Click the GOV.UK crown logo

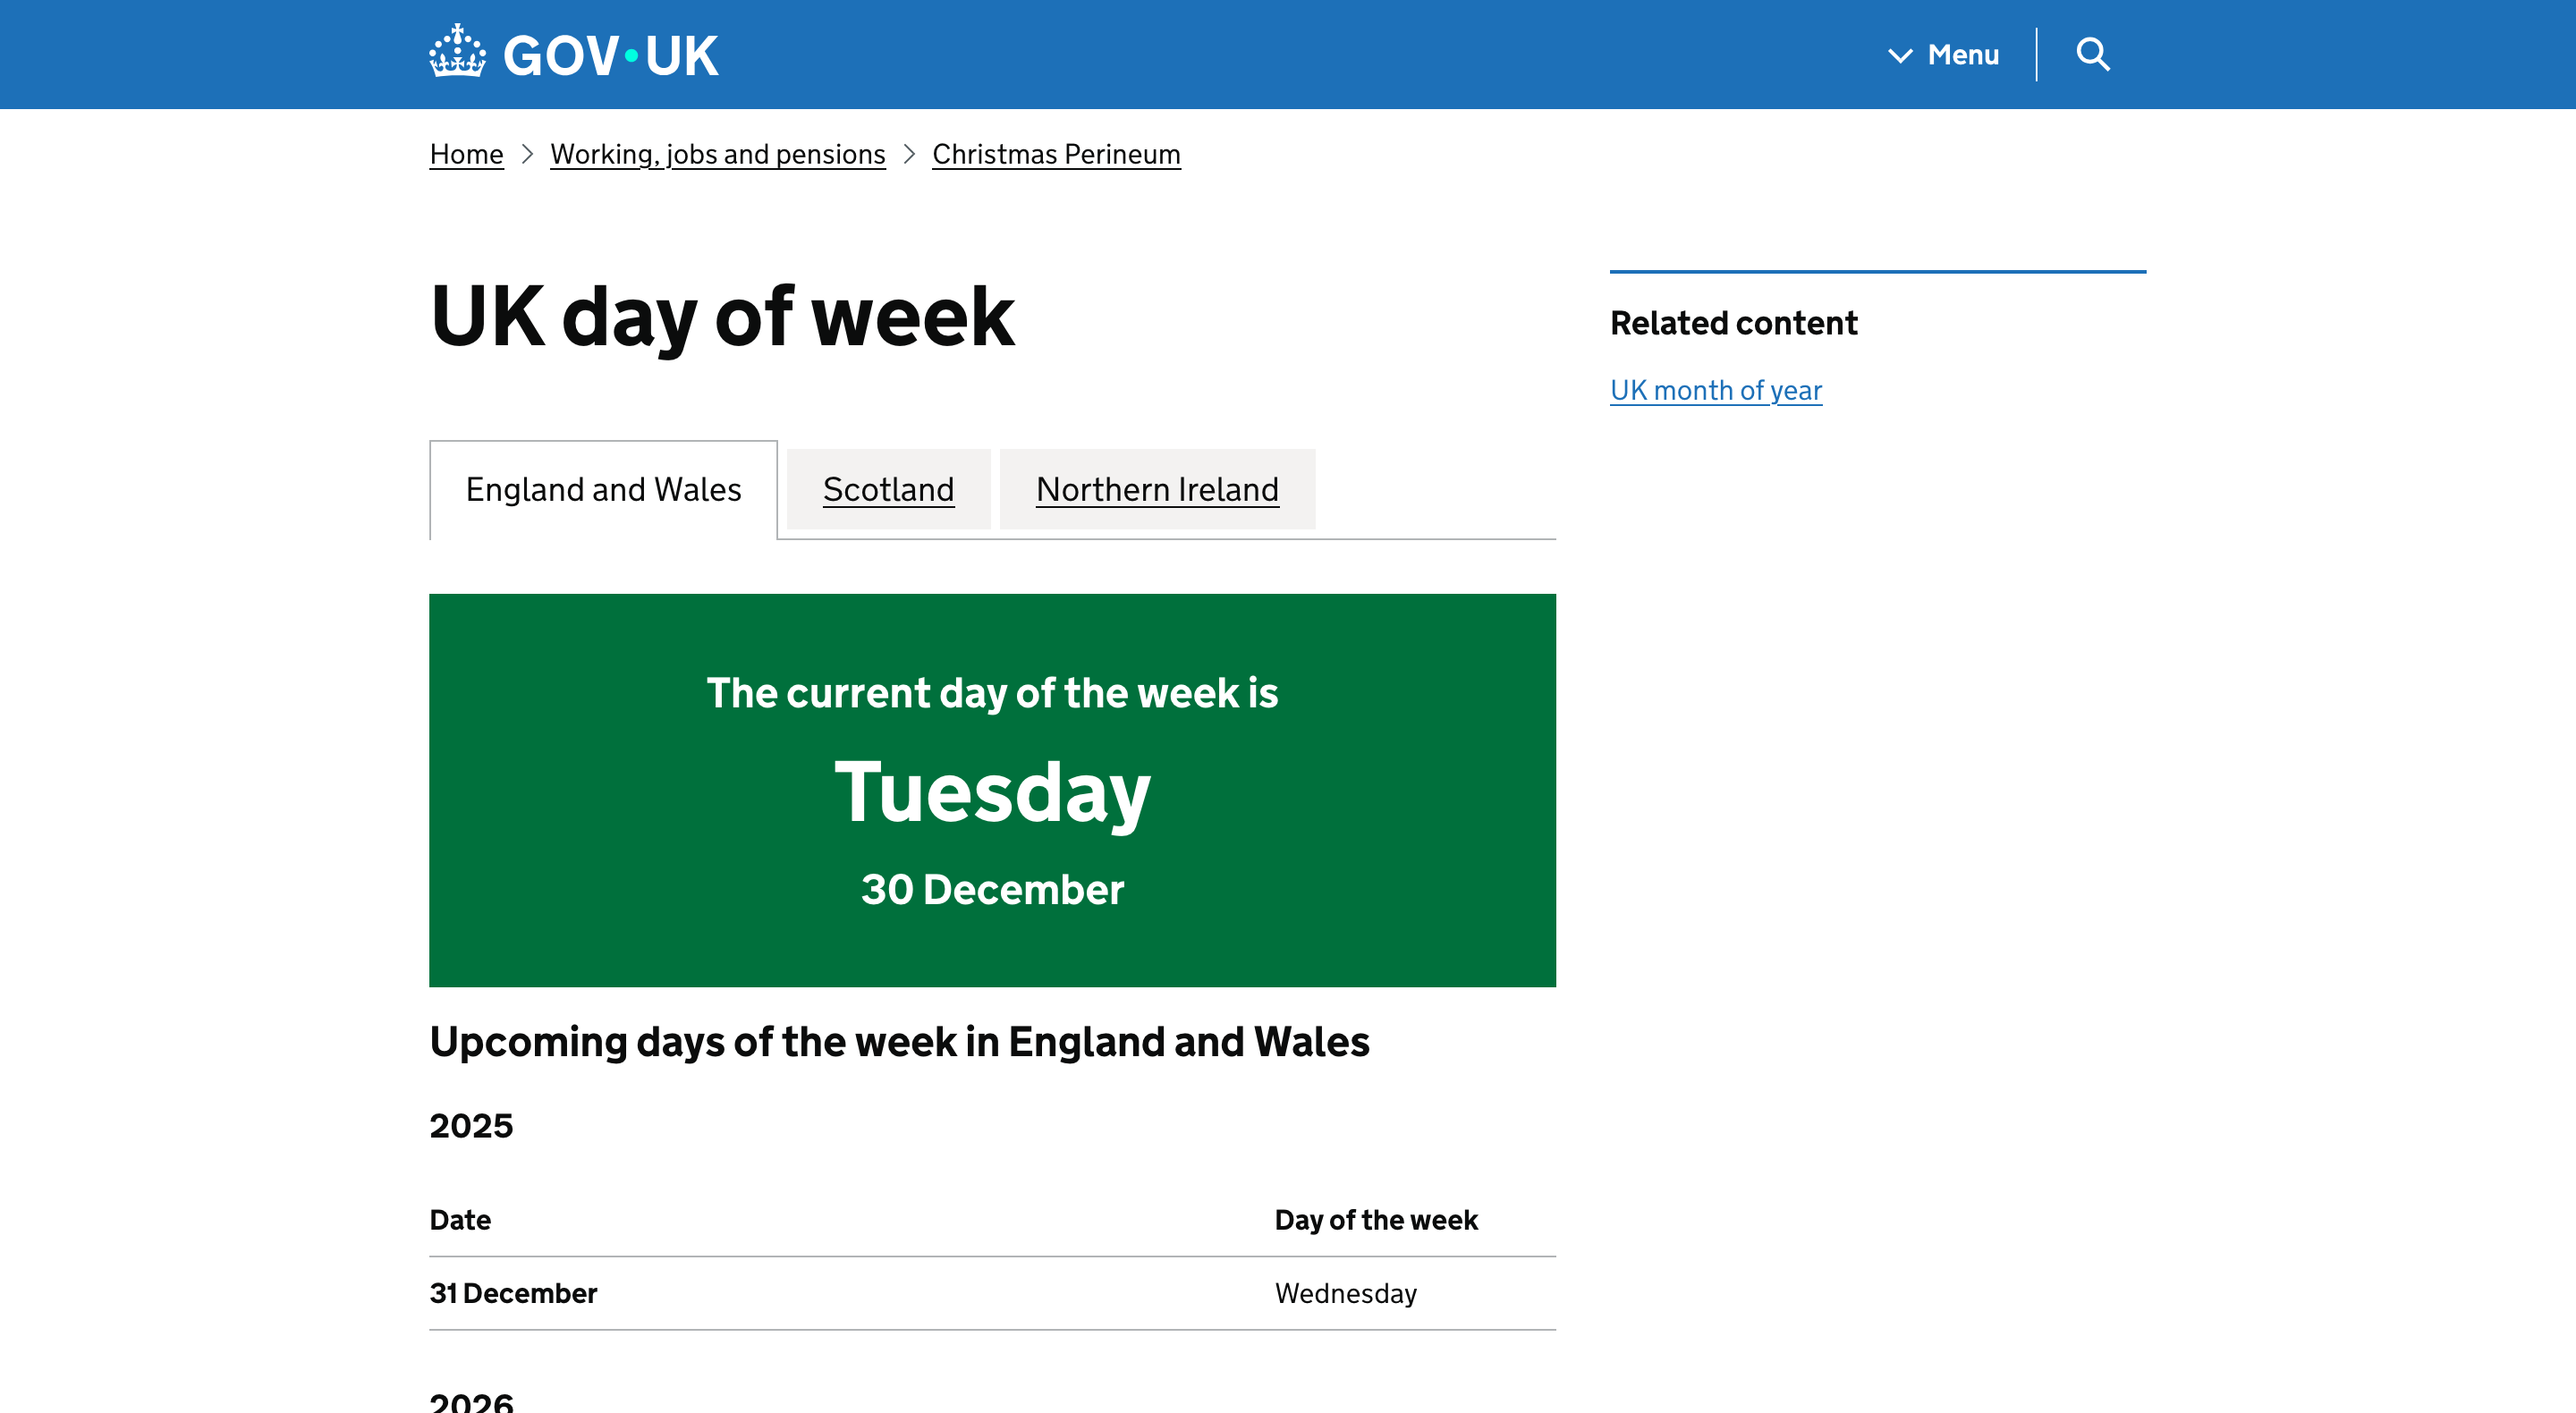[x=457, y=52]
